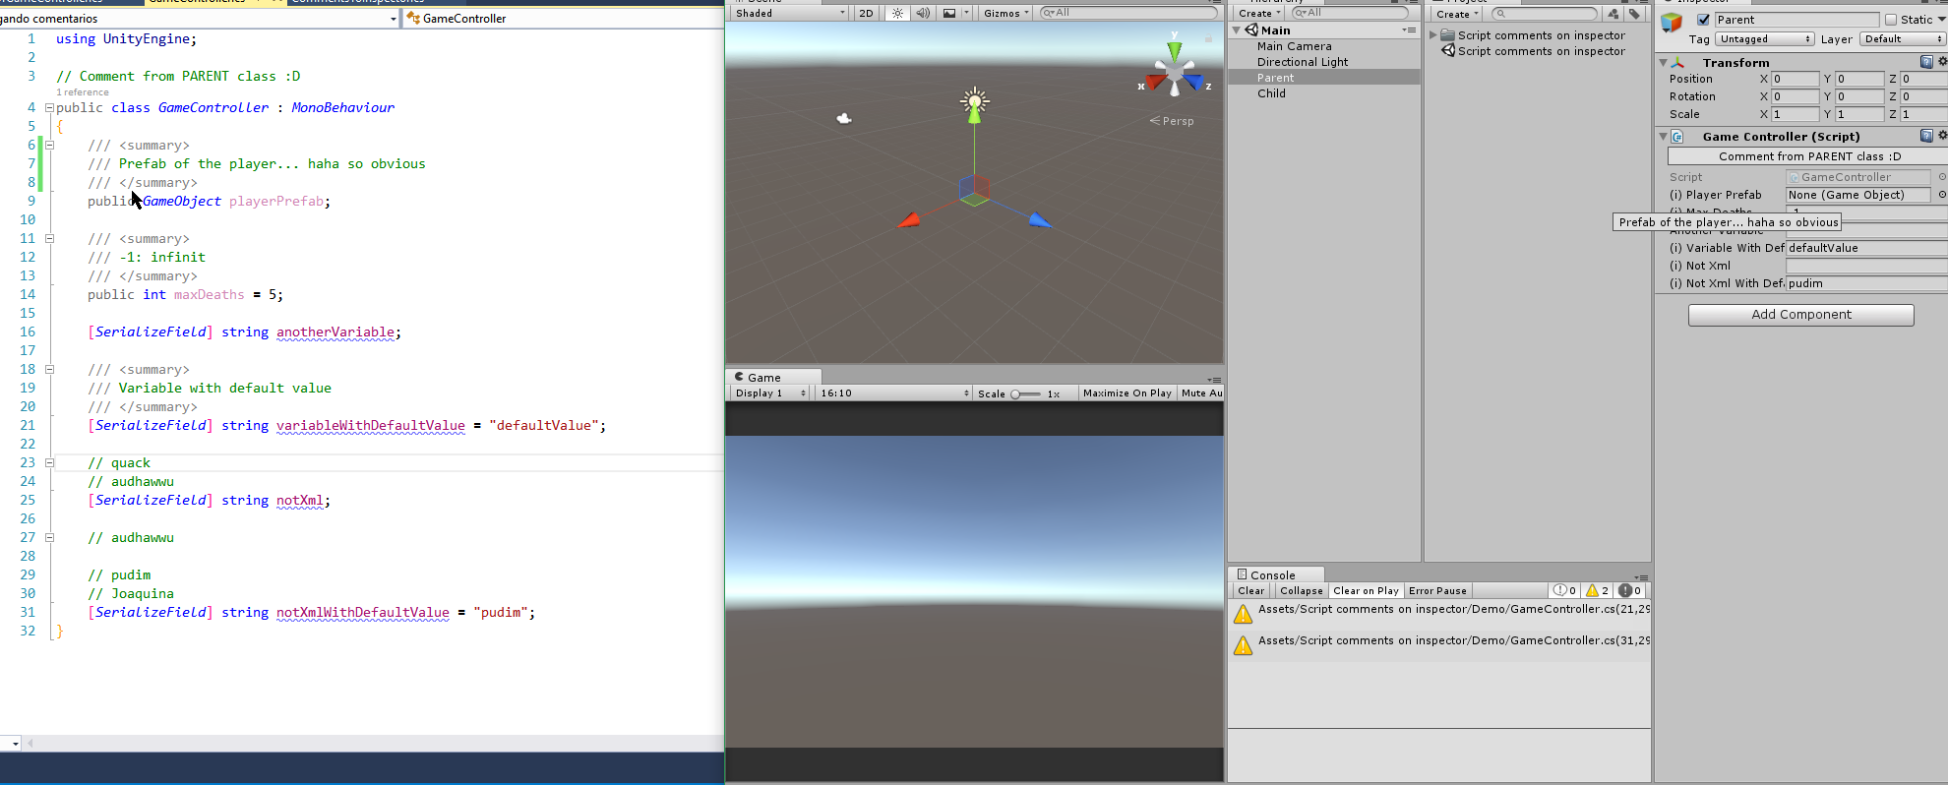Open the Display 1 dropdown
Viewport: 1948px width, 785px height.
769,392
